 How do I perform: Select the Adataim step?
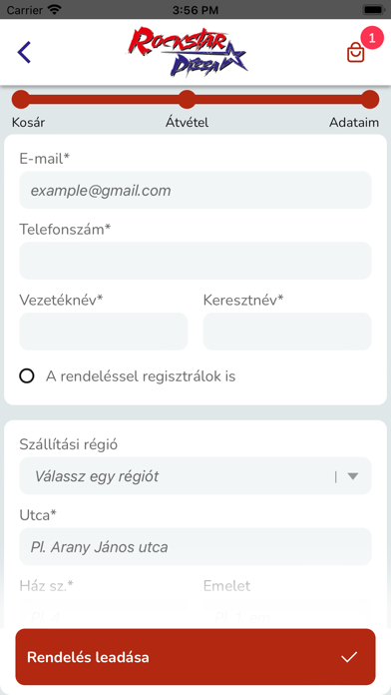[354, 123]
